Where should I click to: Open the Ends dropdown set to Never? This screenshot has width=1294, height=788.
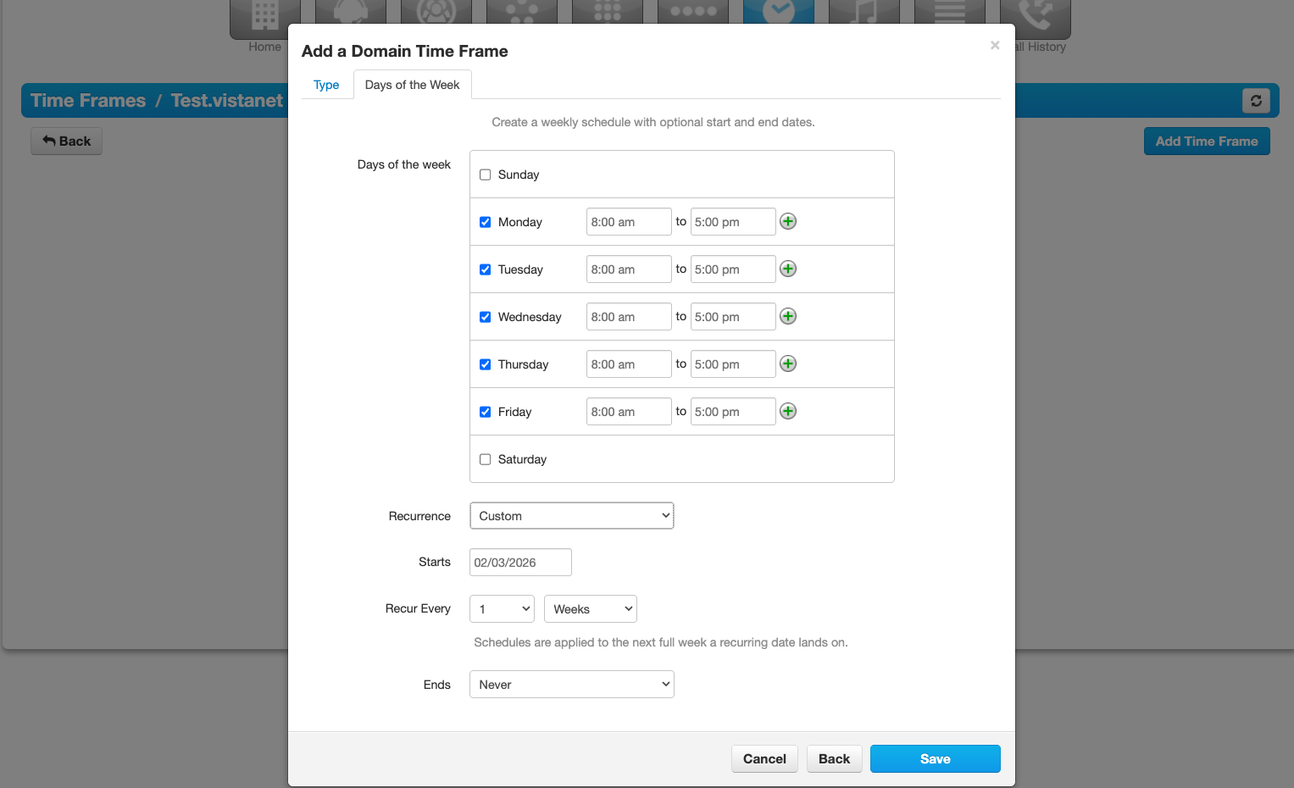point(572,685)
